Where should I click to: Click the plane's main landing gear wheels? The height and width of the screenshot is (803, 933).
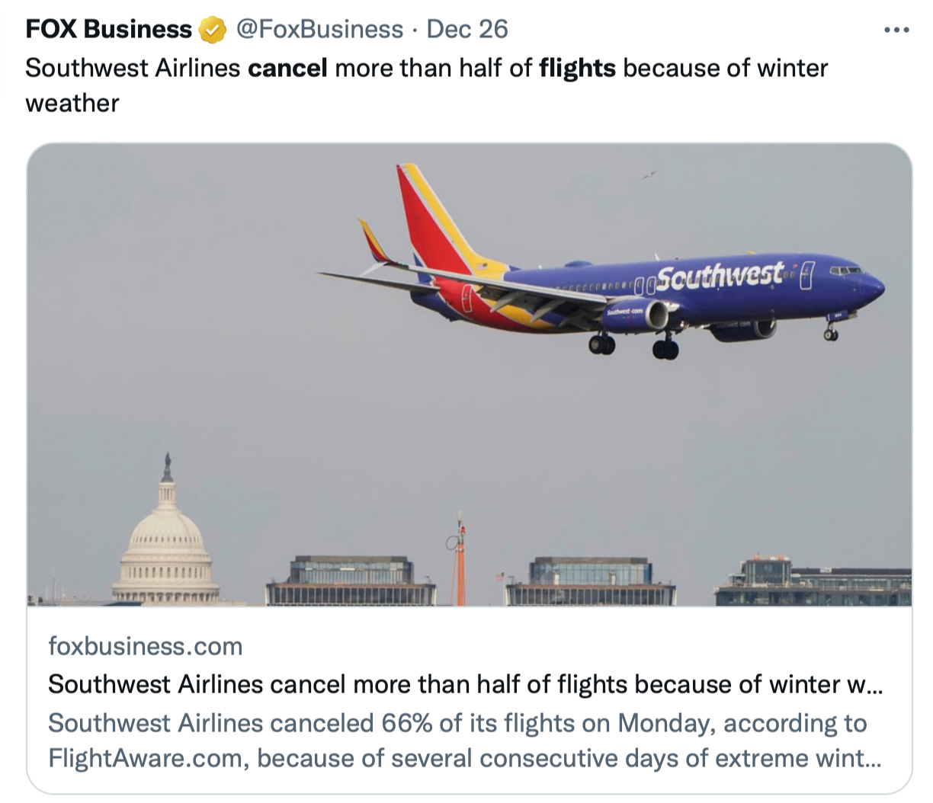pos(665,349)
